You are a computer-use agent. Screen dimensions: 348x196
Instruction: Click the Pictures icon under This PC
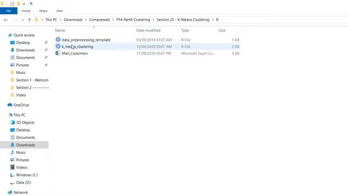(13, 160)
